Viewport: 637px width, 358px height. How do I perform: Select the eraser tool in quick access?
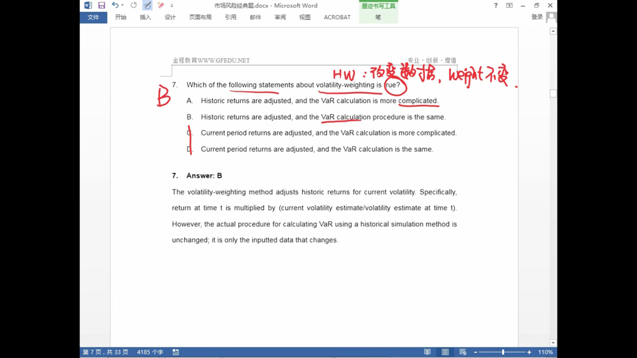[161, 5]
